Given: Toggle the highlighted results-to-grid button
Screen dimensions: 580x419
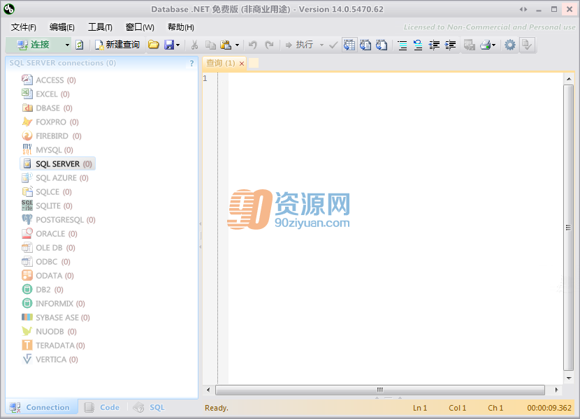Looking at the screenshot, I should pyautogui.click(x=349, y=45).
